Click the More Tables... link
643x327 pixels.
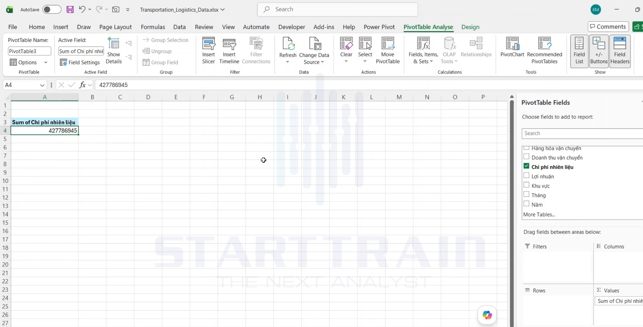pos(539,214)
